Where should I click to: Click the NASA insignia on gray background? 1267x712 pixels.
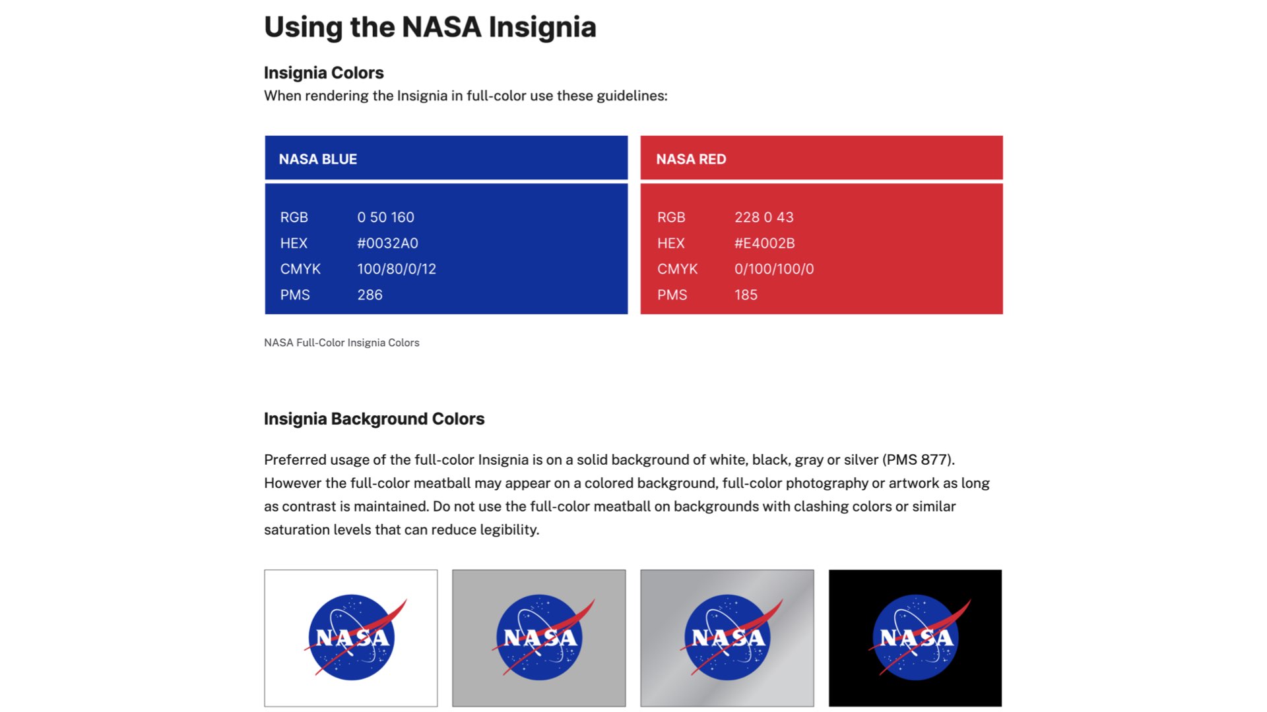click(x=539, y=638)
